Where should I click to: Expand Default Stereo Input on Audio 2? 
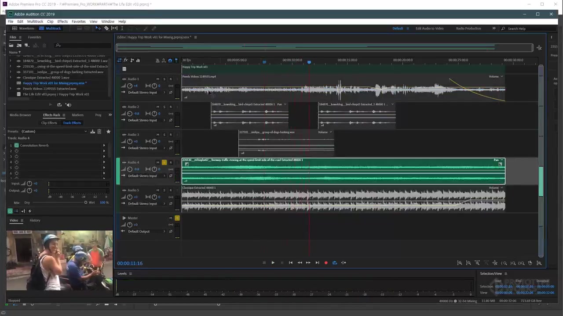point(165,120)
